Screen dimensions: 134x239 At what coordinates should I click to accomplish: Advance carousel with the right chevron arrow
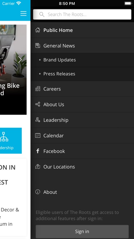coord(20,60)
